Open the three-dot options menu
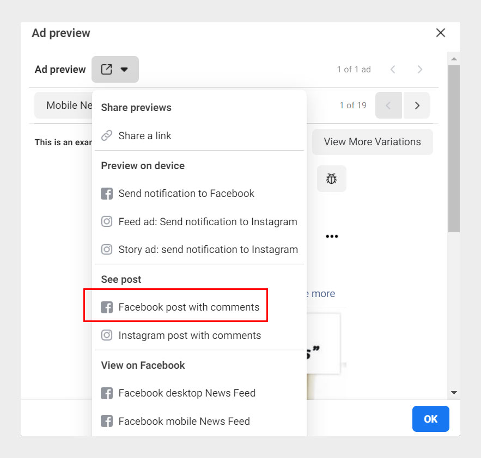Screen dimensions: 481x458 [332, 236]
